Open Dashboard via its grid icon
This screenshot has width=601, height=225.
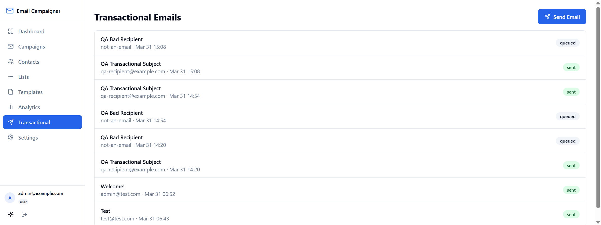[x=11, y=31]
